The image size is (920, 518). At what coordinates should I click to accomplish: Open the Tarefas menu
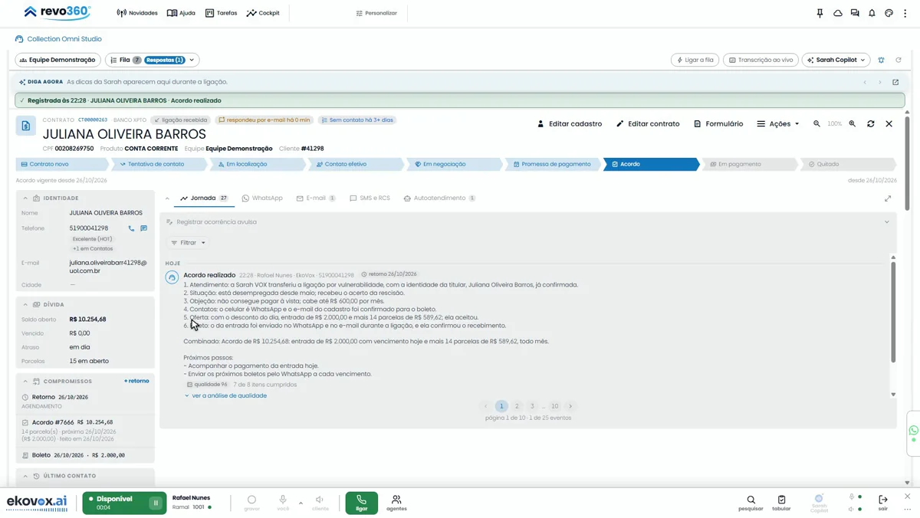tap(221, 13)
